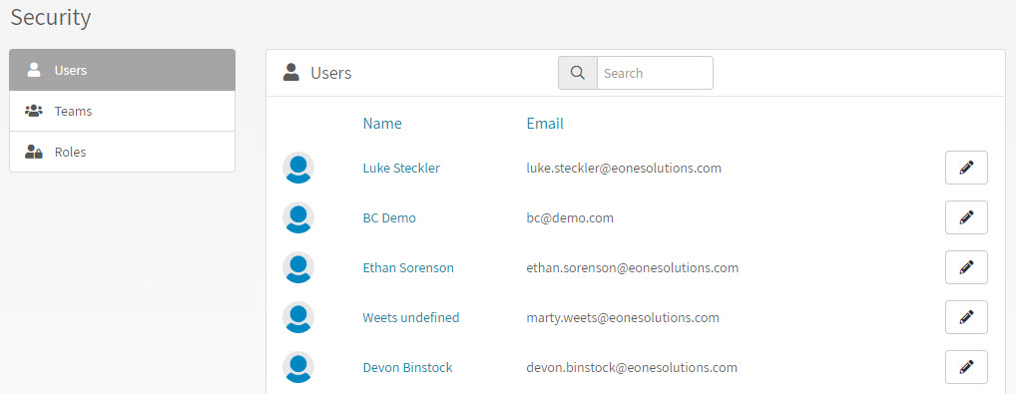Open edit for Ethan Sorenson
This screenshot has height=394, width=1016.
[966, 267]
